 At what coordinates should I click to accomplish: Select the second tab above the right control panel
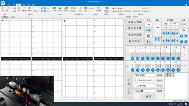click(135, 17)
